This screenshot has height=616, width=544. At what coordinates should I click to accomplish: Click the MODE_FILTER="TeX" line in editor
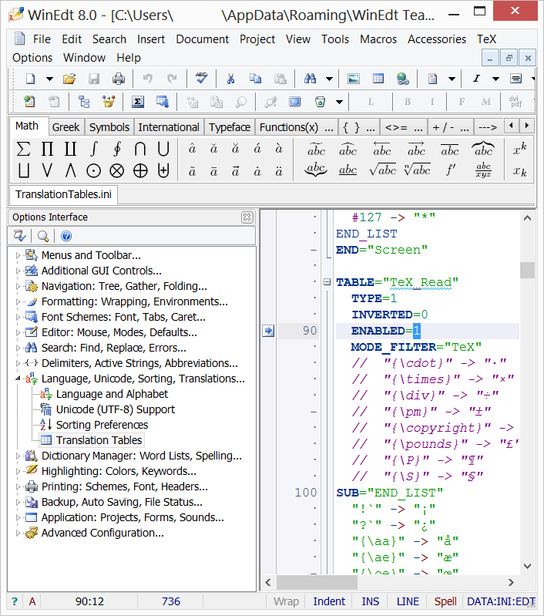point(416,347)
